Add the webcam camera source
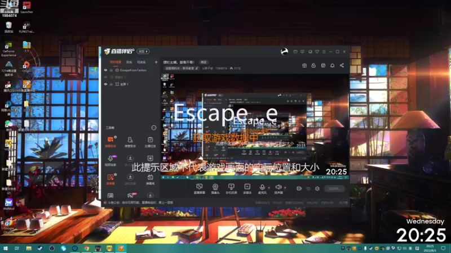Image resolution: width=451 pixels, height=253 pixels. (215, 188)
